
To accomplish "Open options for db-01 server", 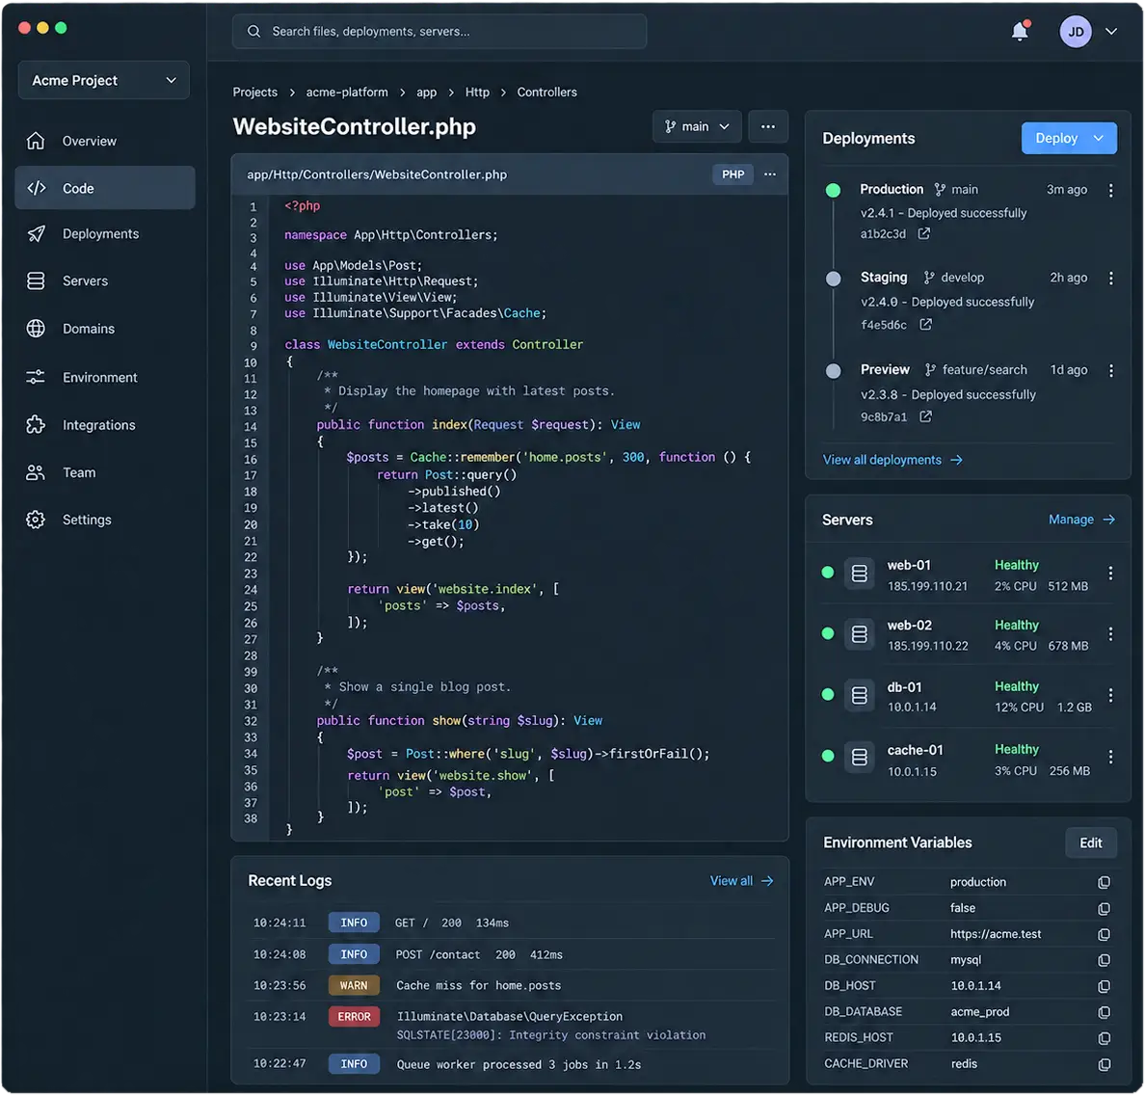I will (x=1110, y=695).
